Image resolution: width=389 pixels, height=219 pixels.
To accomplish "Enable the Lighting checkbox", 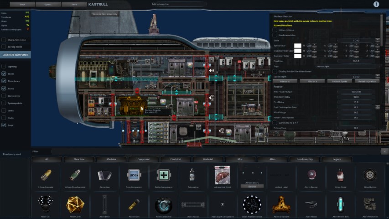I will tap(4, 66).
